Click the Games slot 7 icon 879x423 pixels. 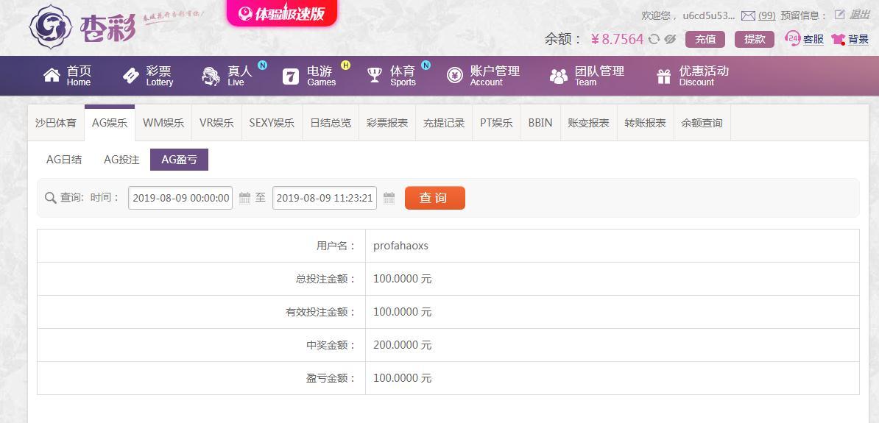coord(290,77)
